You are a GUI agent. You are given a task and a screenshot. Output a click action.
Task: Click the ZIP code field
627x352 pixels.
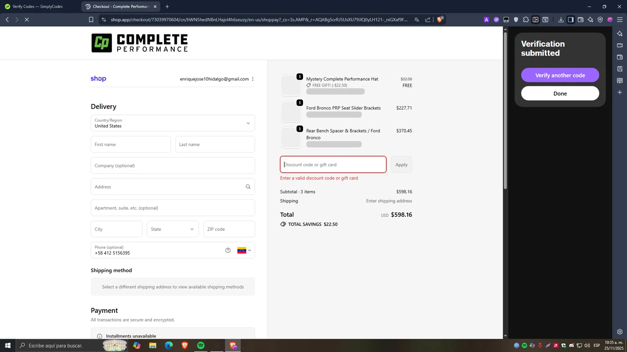click(x=229, y=229)
